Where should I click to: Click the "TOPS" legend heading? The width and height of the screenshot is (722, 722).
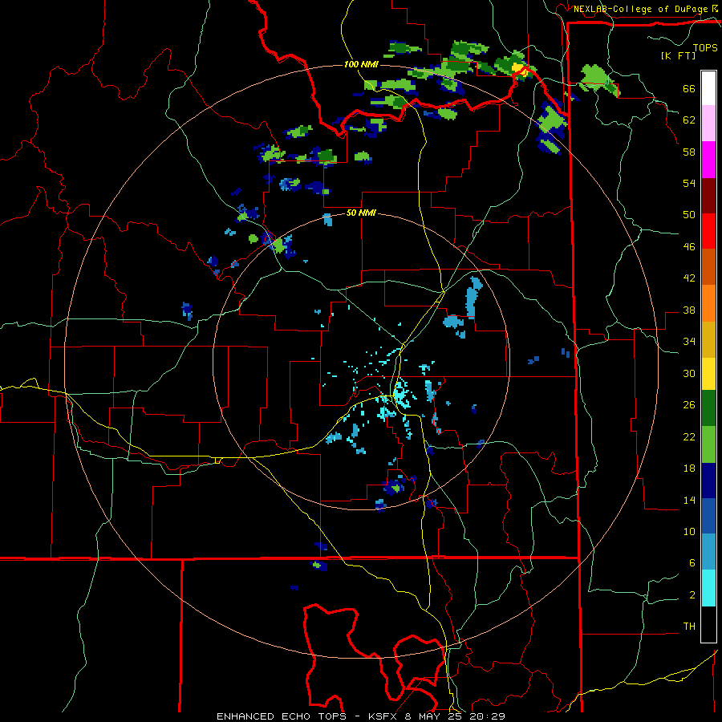[705, 47]
